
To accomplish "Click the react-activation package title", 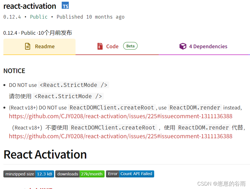I will click(30, 6).
